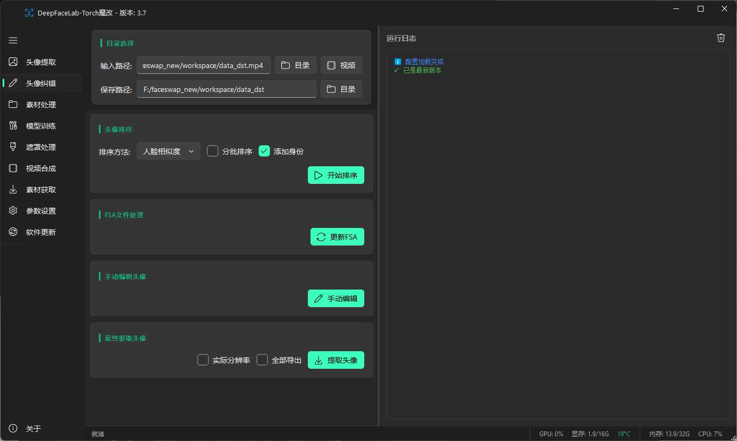Click the 软件更新 refresh icon
The height and width of the screenshot is (441, 737).
point(13,232)
